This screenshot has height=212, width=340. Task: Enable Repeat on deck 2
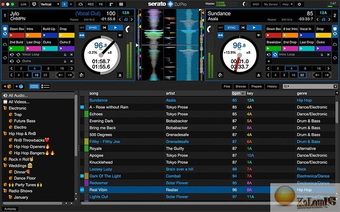(x=272, y=20)
